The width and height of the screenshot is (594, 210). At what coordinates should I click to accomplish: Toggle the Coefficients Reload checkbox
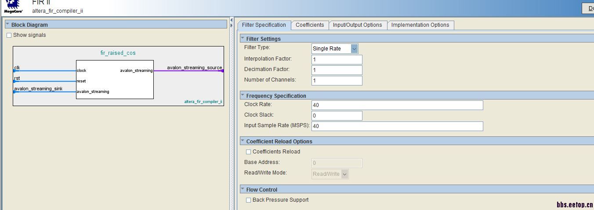248,152
